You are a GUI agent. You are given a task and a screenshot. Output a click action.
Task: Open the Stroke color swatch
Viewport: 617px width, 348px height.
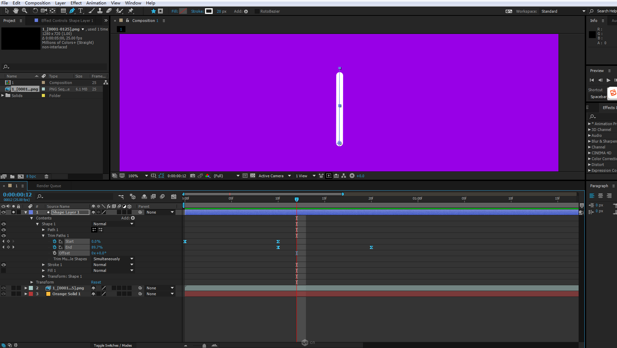pyautogui.click(x=209, y=11)
